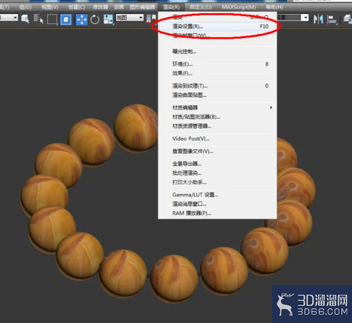
Task: Select 渲染帧窗口(W)... menu entry
Action: [217, 36]
